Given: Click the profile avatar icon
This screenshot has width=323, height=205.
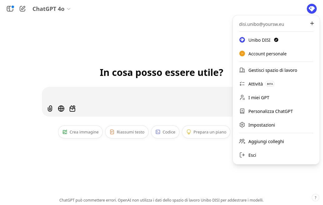Looking at the screenshot, I should 311,9.
